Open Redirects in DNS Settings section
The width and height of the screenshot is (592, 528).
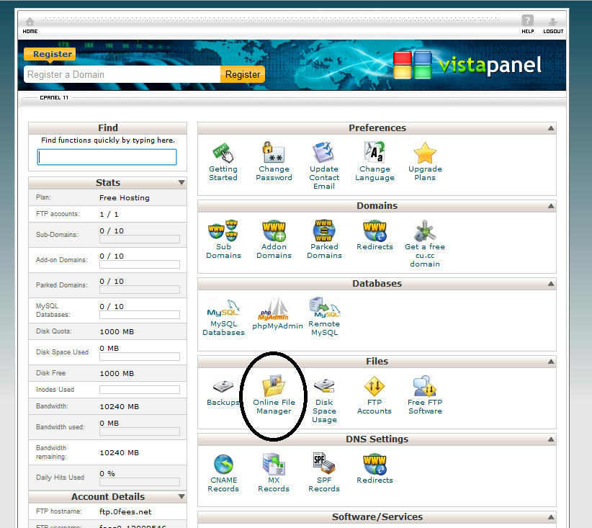pyautogui.click(x=375, y=469)
